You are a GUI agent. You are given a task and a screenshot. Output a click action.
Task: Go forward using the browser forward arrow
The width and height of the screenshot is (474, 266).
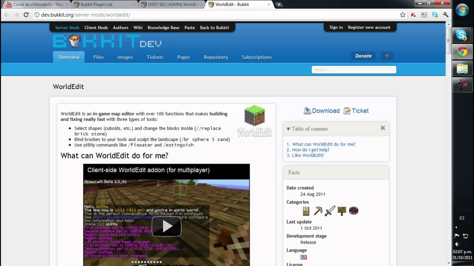click(x=16, y=15)
